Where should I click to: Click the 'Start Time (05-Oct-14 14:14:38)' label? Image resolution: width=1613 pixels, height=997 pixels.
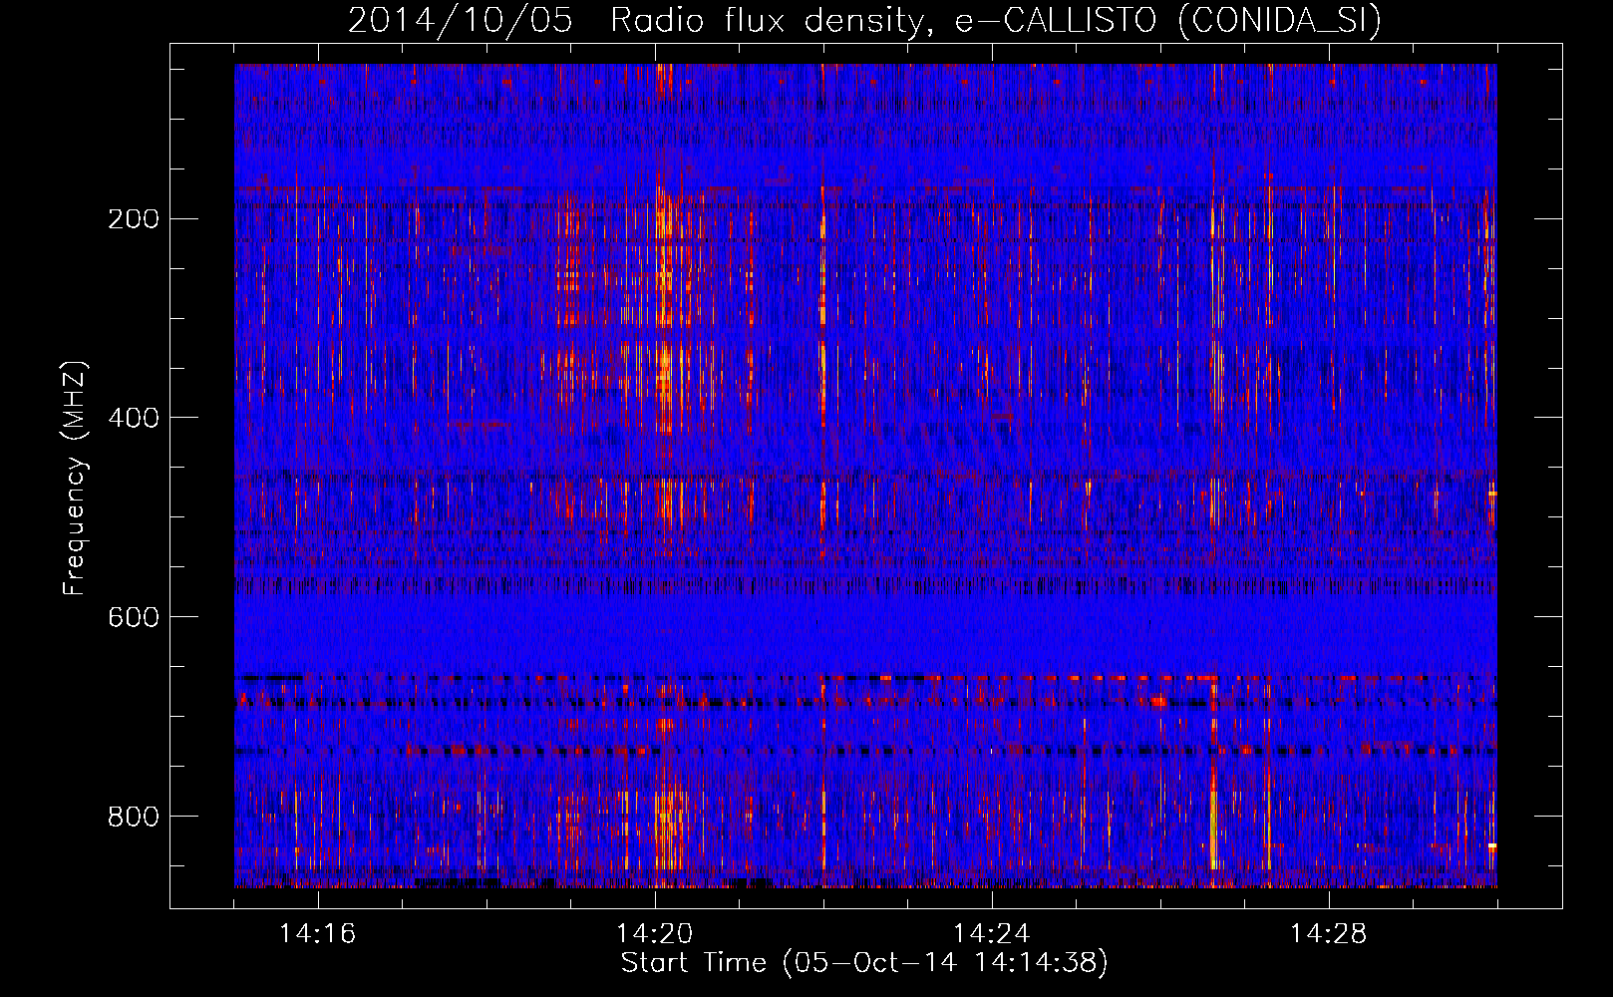(x=864, y=963)
